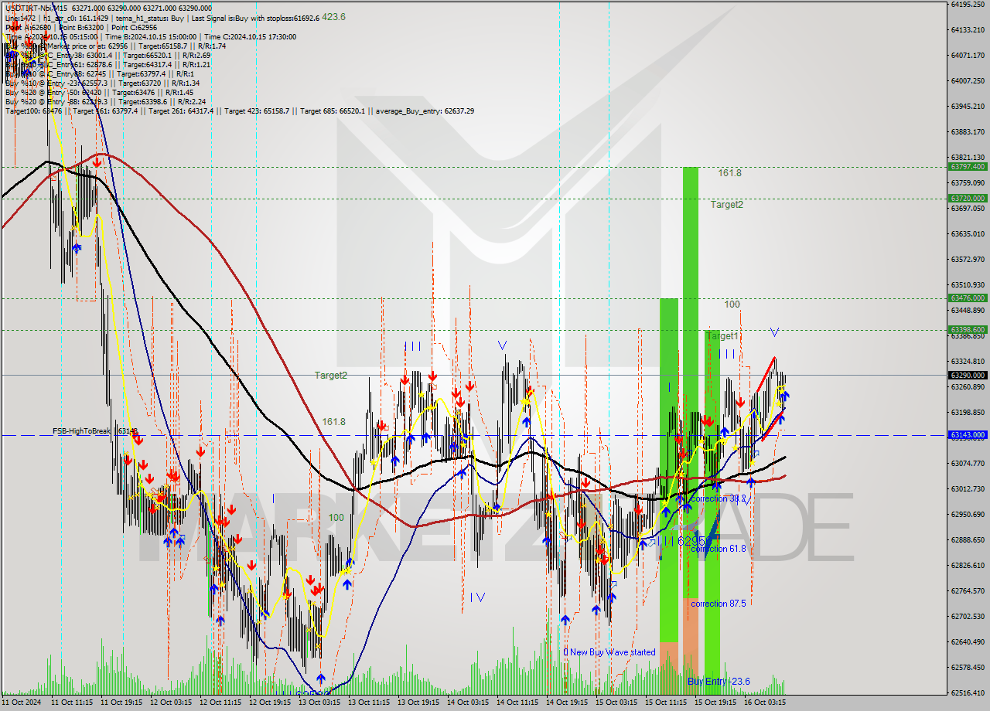Viewport: 990px width, 711px height.
Task: Click the 'I V' wave label
Action: click(x=477, y=597)
